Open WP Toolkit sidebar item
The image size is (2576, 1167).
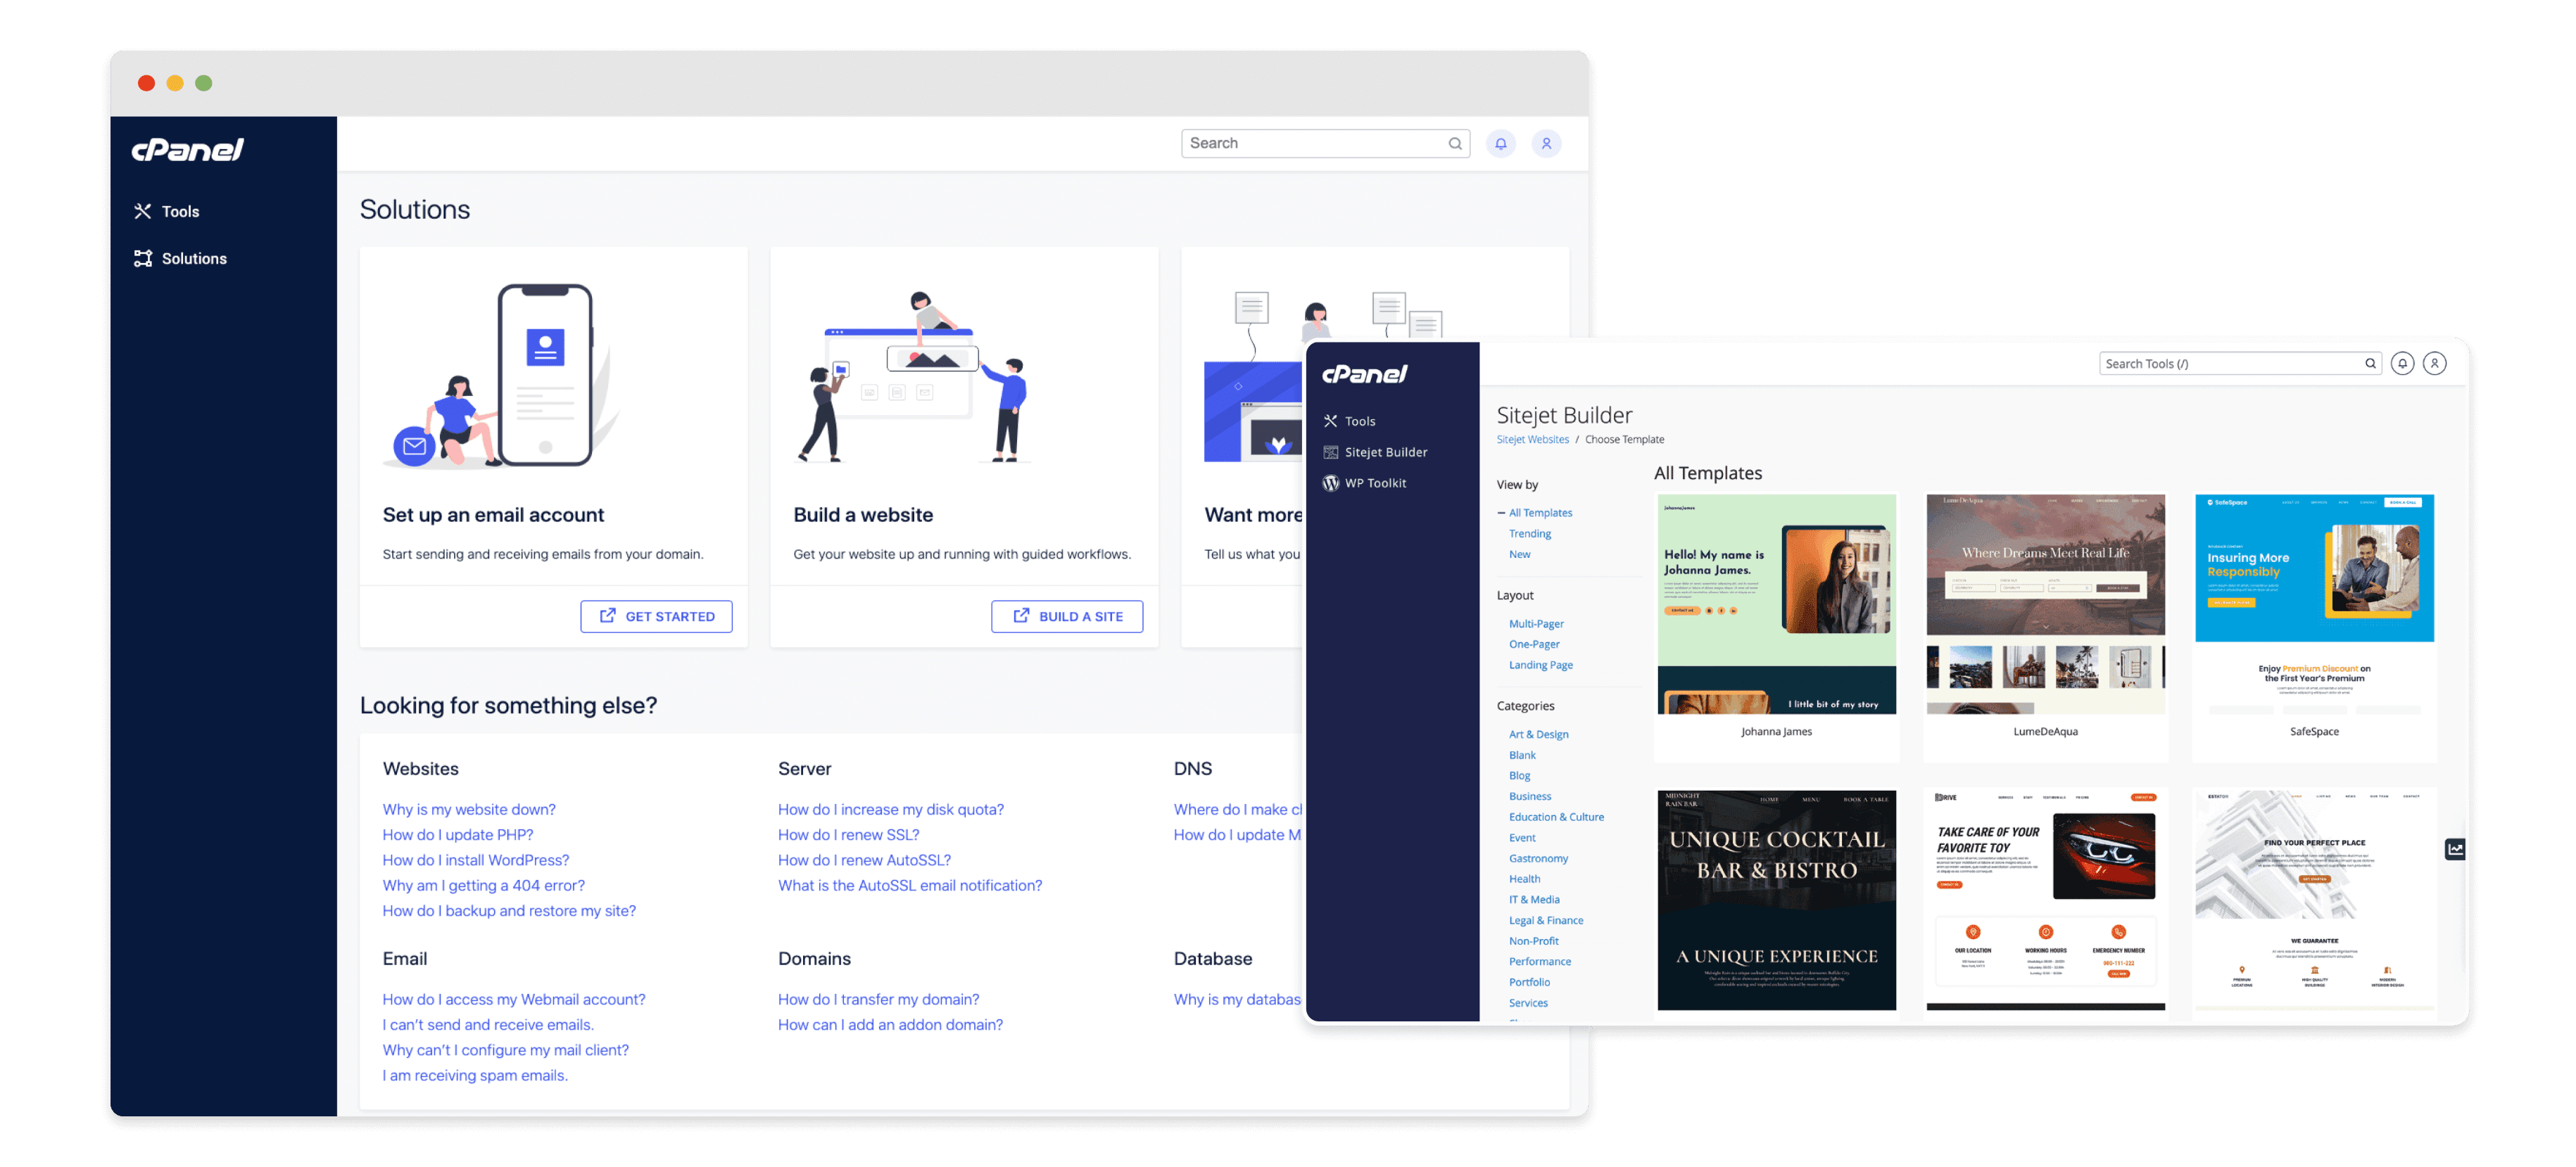click(x=1365, y=483)
